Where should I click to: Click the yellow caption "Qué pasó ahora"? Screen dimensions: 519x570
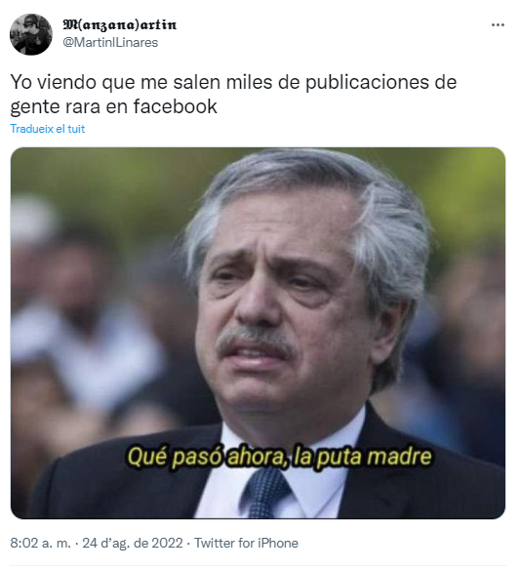[x=206, y=457]
